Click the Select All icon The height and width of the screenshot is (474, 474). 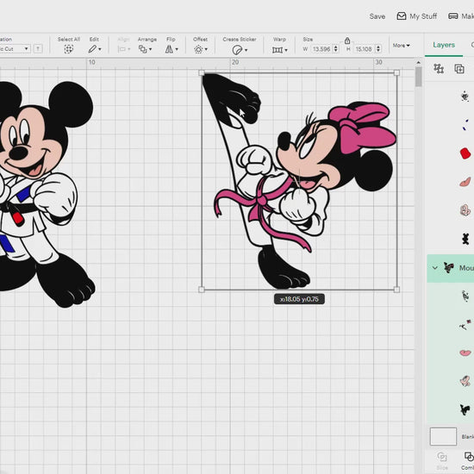pyautogui.click(x=69, y=49)
